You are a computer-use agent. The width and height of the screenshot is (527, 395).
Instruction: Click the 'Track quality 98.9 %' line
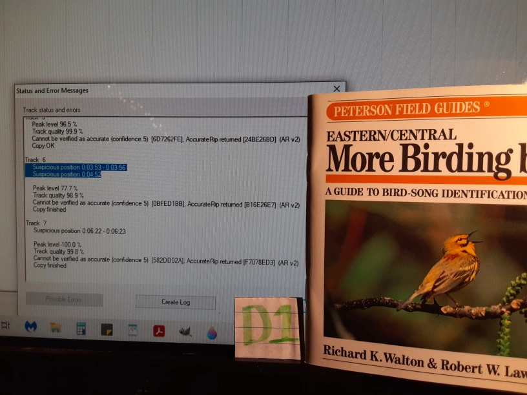click(x=58, y=195)
